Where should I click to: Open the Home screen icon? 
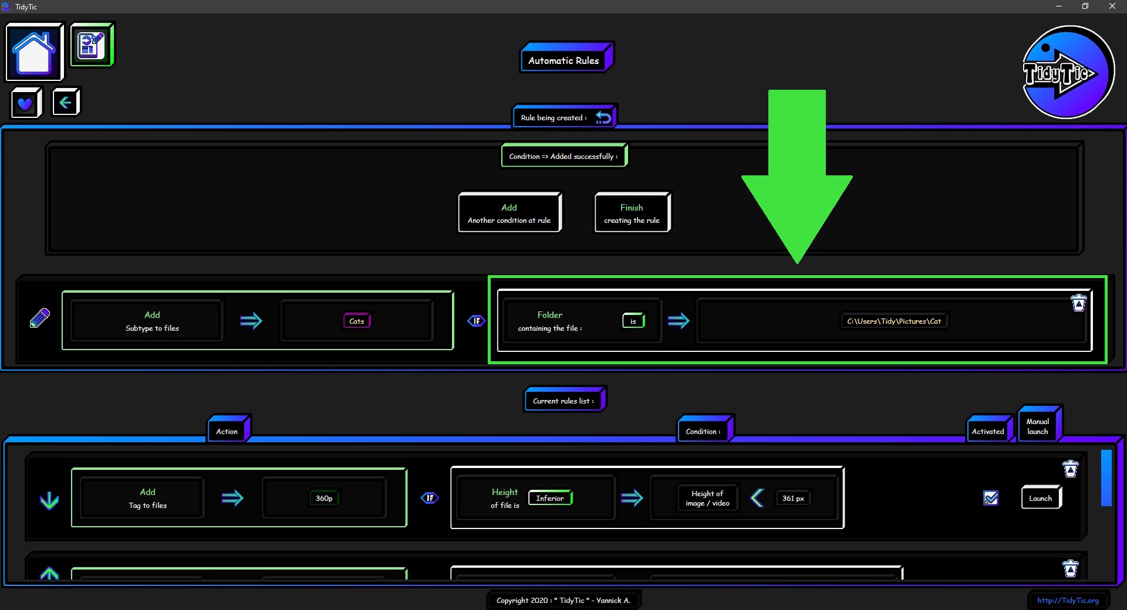point(34,52)
